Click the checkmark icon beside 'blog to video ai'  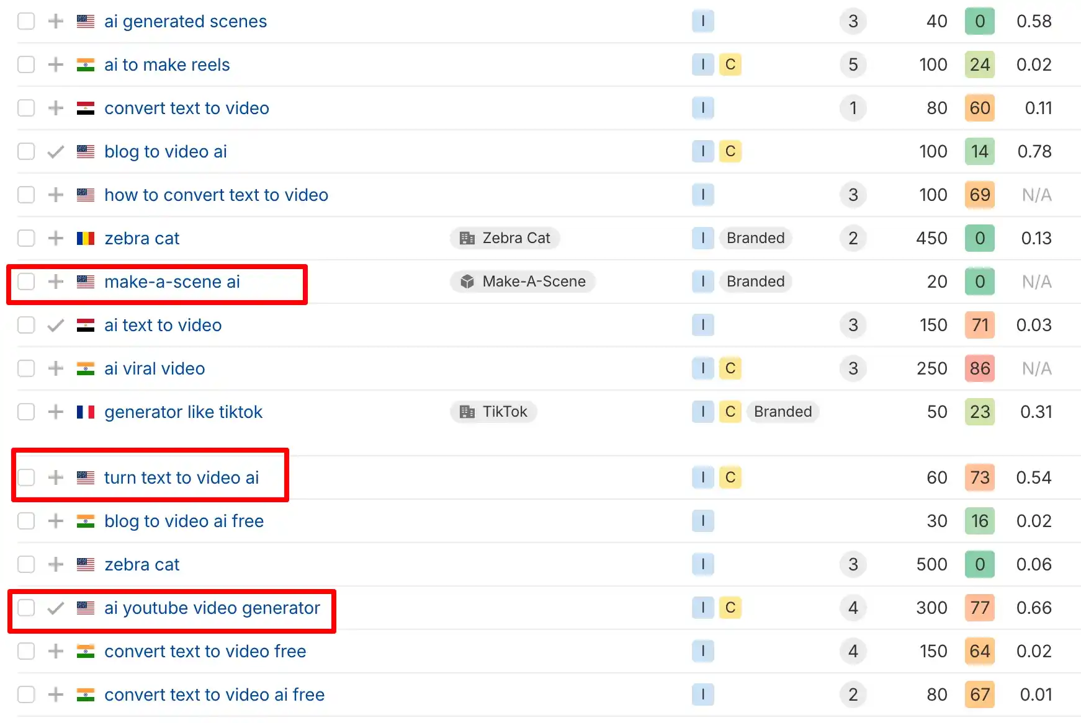(x=55, y=151)
